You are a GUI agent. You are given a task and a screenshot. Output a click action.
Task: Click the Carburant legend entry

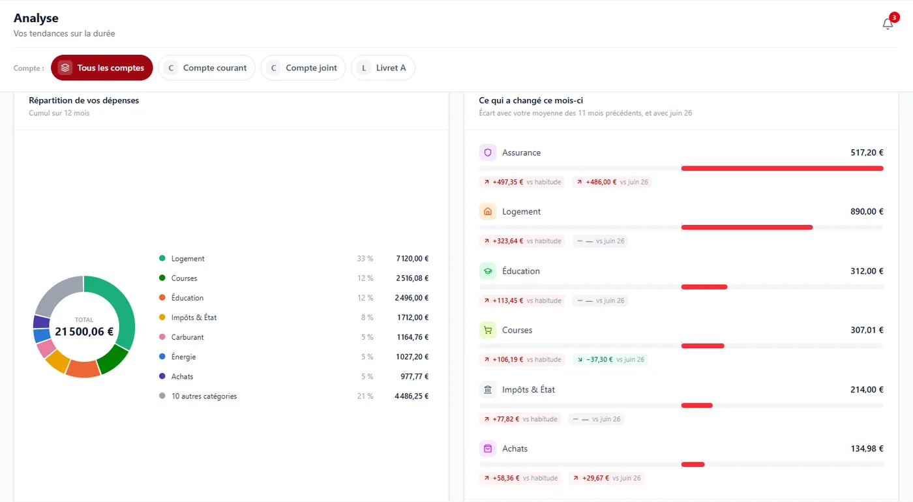(293, 337)
